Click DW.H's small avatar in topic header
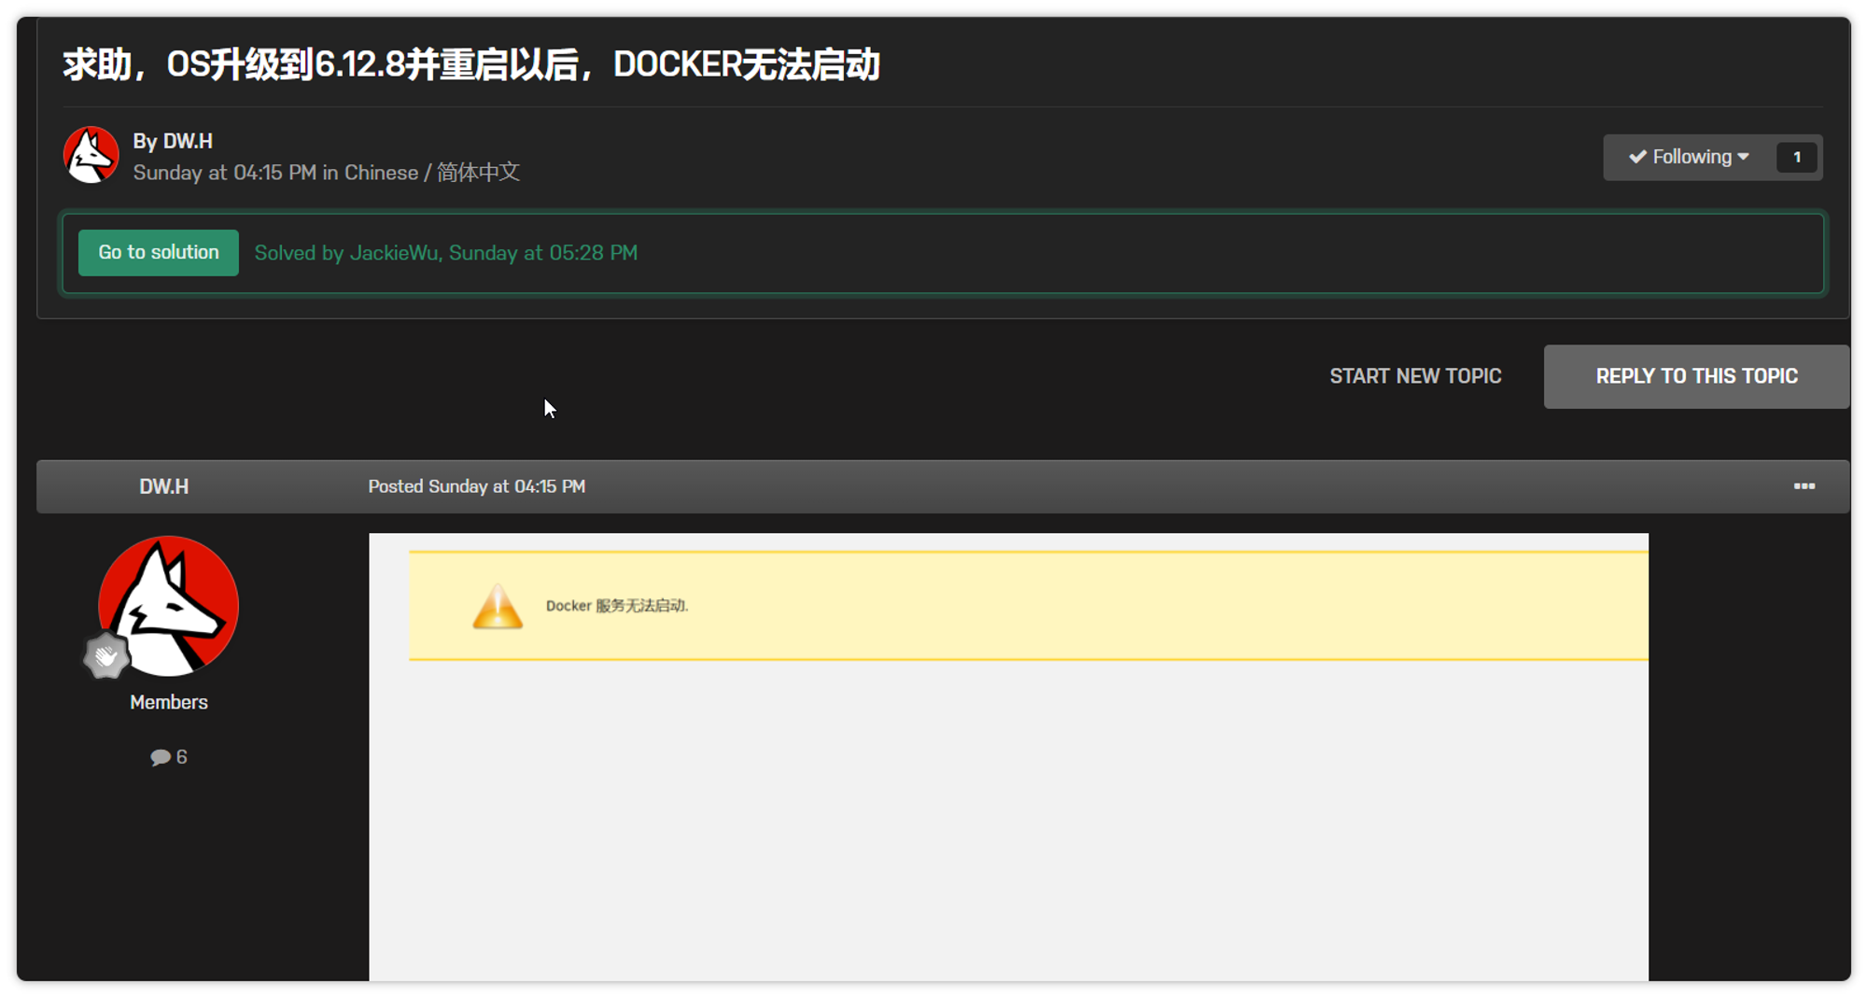Image resolution: width=1867 pixels, height=997 pixels. [x=91, y=155]
